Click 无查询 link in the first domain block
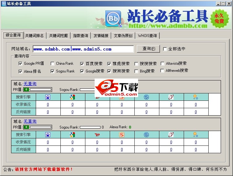 coord(30,84)
